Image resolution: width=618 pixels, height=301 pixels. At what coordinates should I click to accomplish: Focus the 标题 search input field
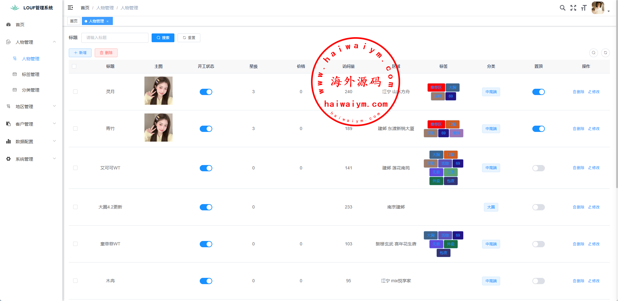[115, 38]
